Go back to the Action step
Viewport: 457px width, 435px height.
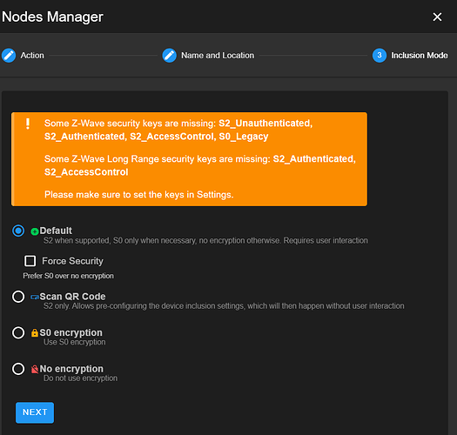(32, 56)
